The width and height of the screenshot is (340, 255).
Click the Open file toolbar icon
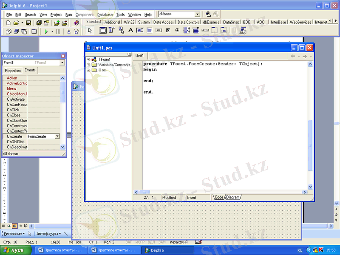point(16,23)
